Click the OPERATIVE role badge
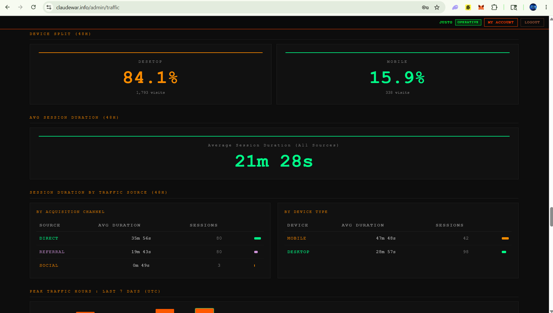 pyautogui.click(x=468, y=22)
